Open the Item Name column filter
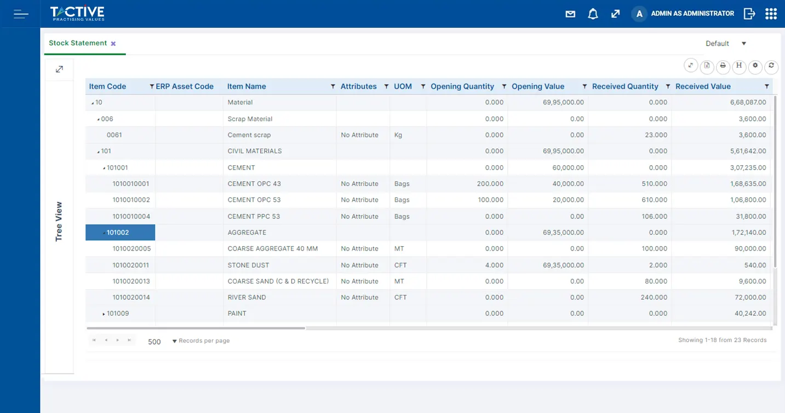Image resolution: width=785 pixels, height=413 pixels. [333, 86]
